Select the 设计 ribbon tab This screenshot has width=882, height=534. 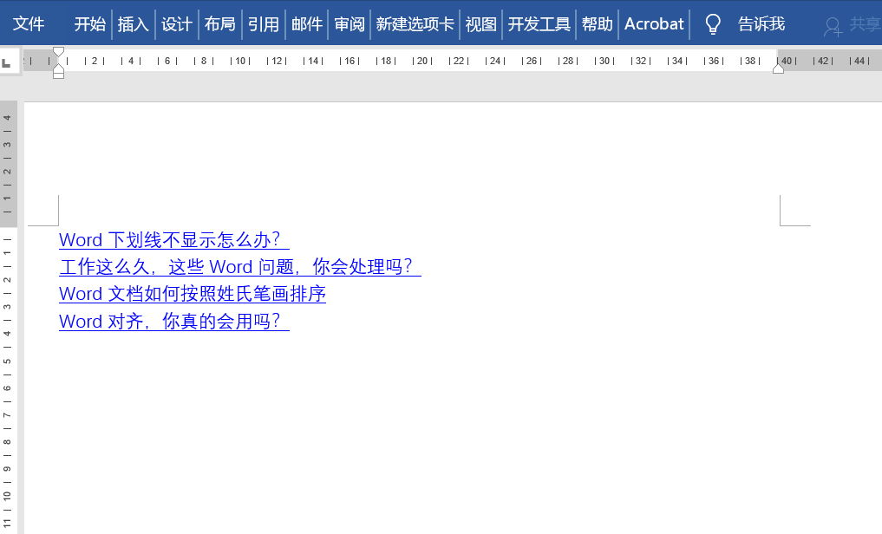177,24
